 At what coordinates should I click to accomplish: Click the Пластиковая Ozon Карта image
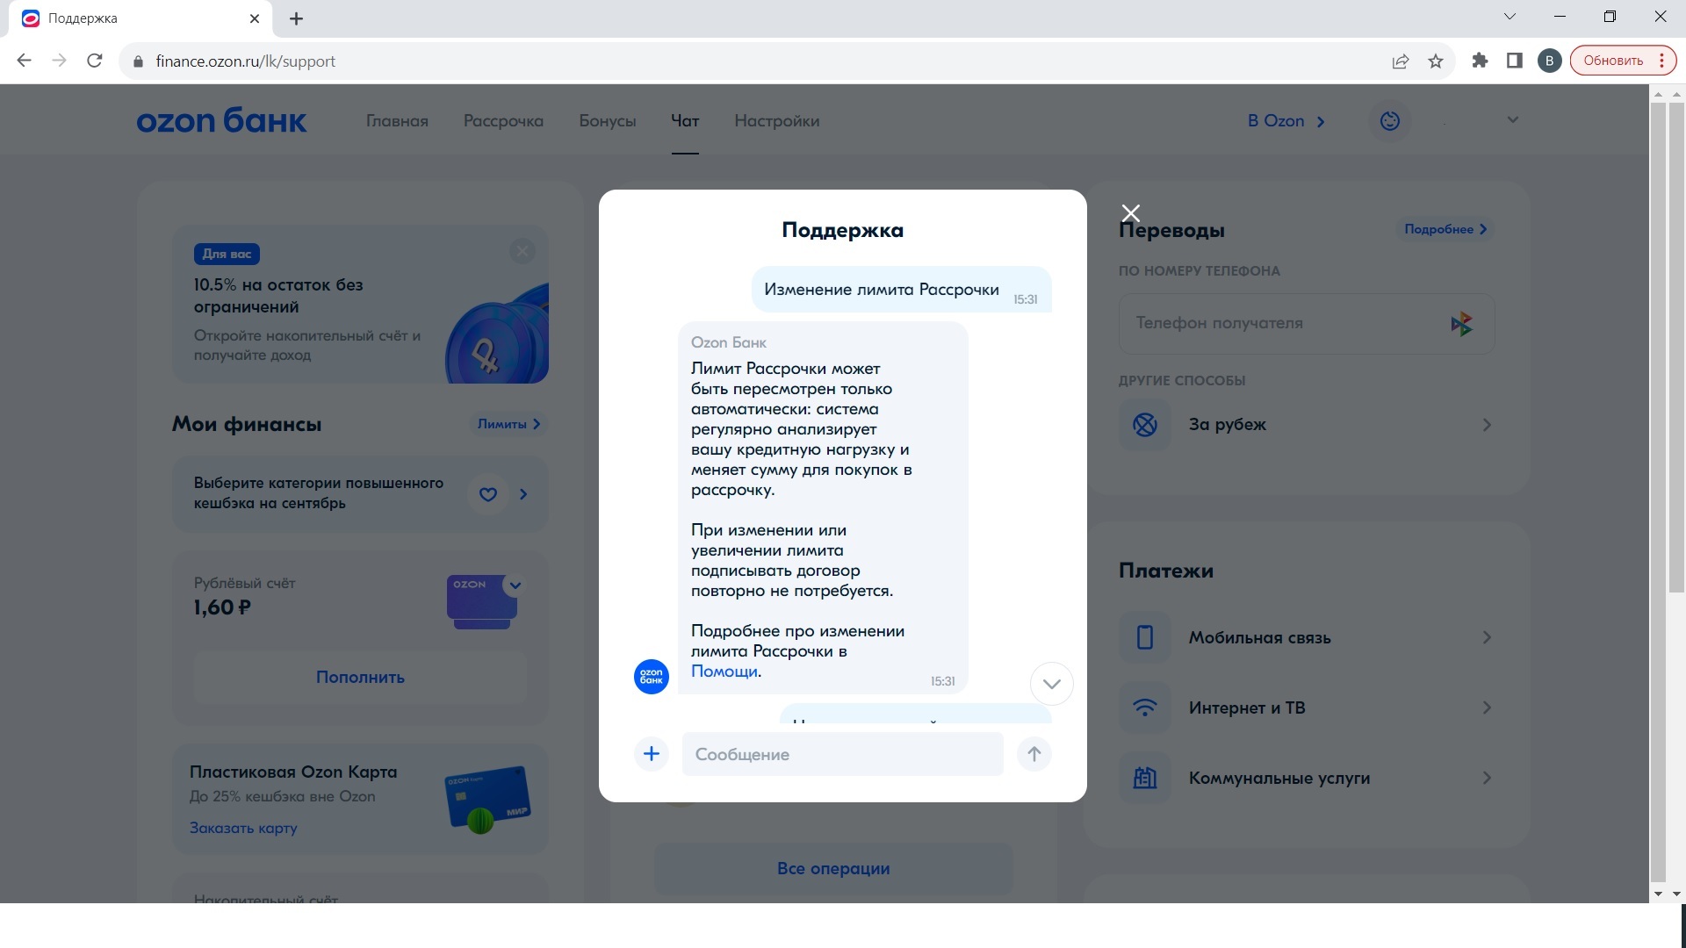pyautogui.click(x=487, y=799)
